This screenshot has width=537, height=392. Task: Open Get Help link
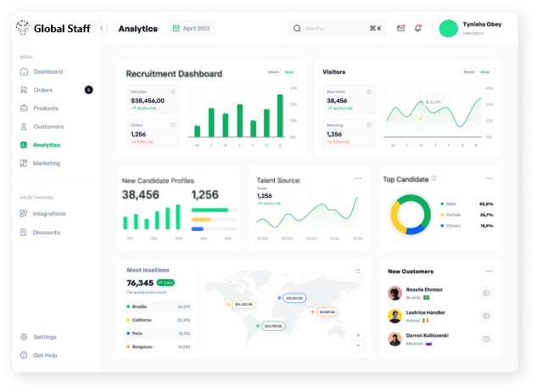click(x=45, y=355)
